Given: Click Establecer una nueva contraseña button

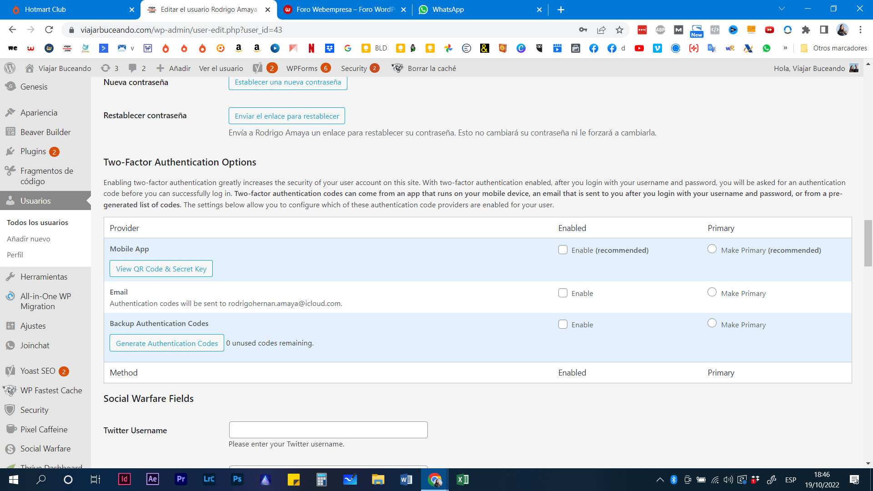Looking at the screenshot, I should click(x=288, y=82).
